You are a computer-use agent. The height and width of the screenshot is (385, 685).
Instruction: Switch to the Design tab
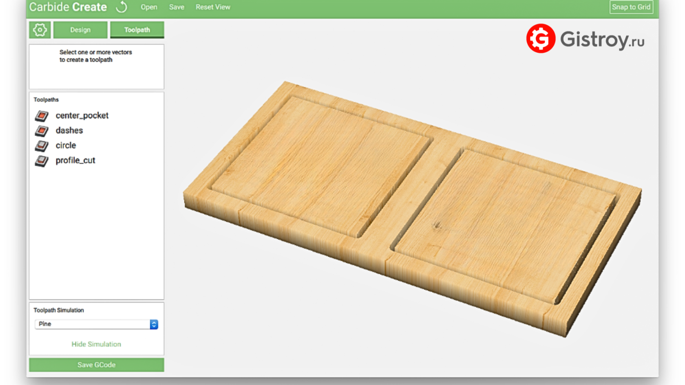click(80, 30)
